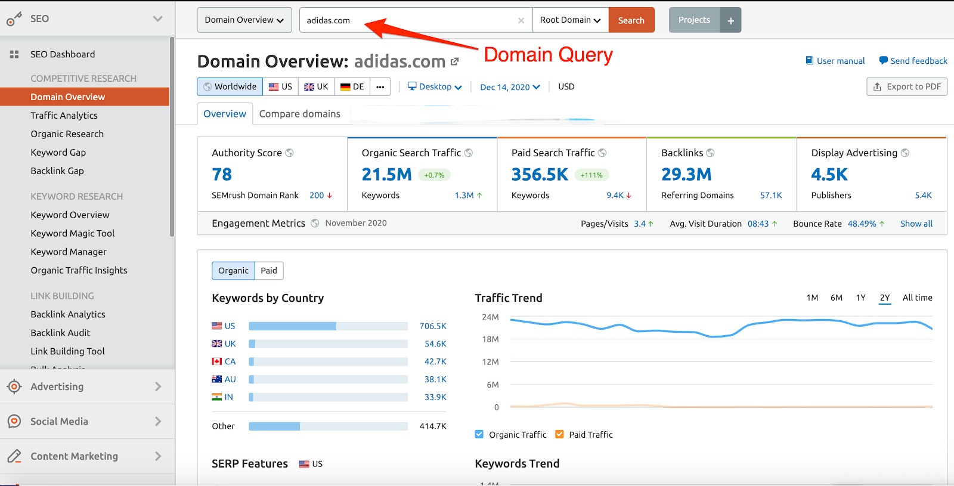Click the Organic Search Traffic info icon
Screen dimensions: 954x486
pos(469,153)
